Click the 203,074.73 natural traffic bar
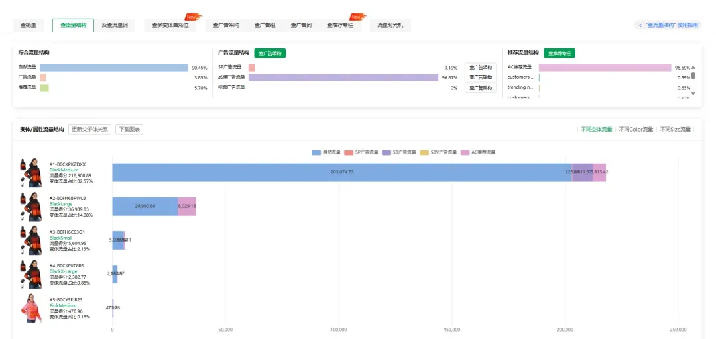 coord(342,172)
